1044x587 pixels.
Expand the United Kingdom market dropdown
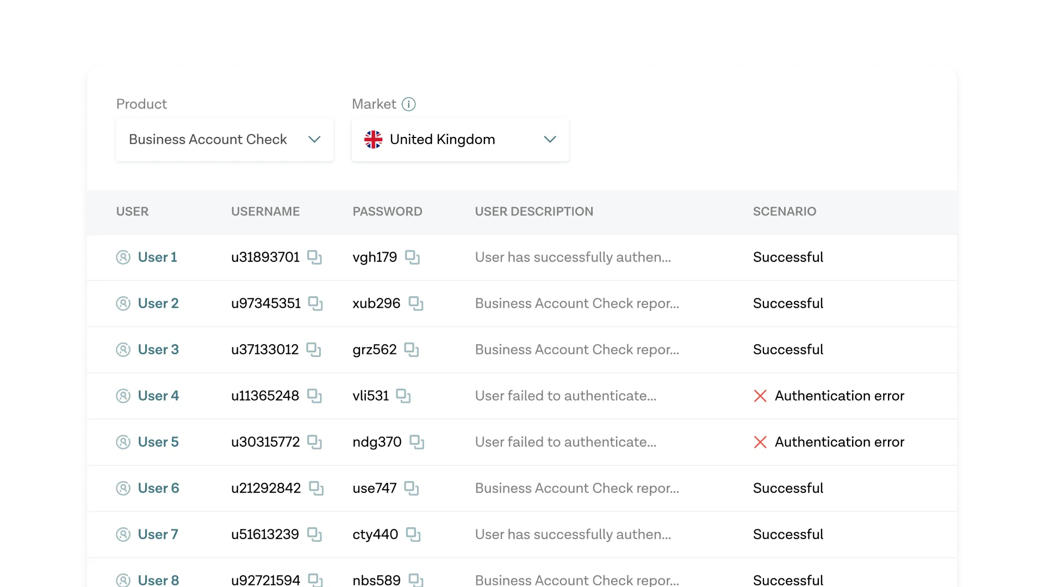point(460,140)
